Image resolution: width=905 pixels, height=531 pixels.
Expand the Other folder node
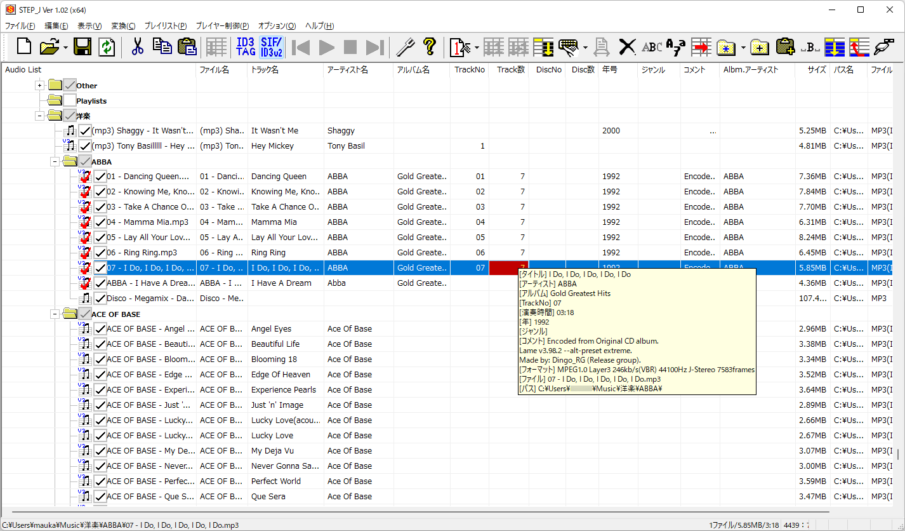(x=39, y=85)
